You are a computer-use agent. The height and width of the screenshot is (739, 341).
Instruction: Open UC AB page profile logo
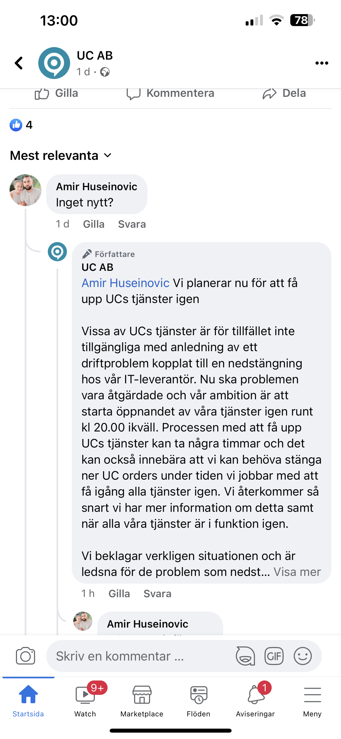(x=54, y=63)
